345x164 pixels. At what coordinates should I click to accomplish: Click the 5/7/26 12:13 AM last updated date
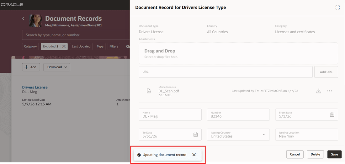point(37,104)
